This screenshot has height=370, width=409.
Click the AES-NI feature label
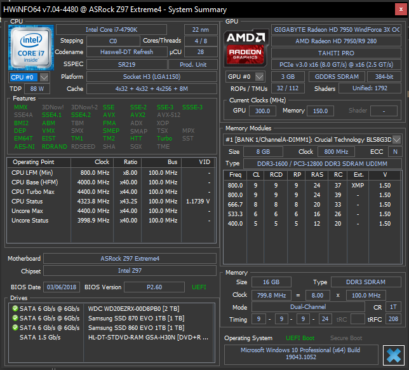click(x=24, y=147)
